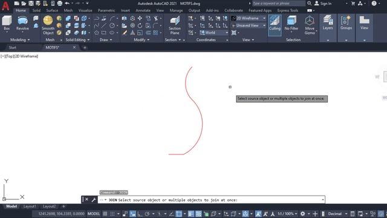Expand the Solid Editing panel
387x218 pixels.
pos(77,40)
